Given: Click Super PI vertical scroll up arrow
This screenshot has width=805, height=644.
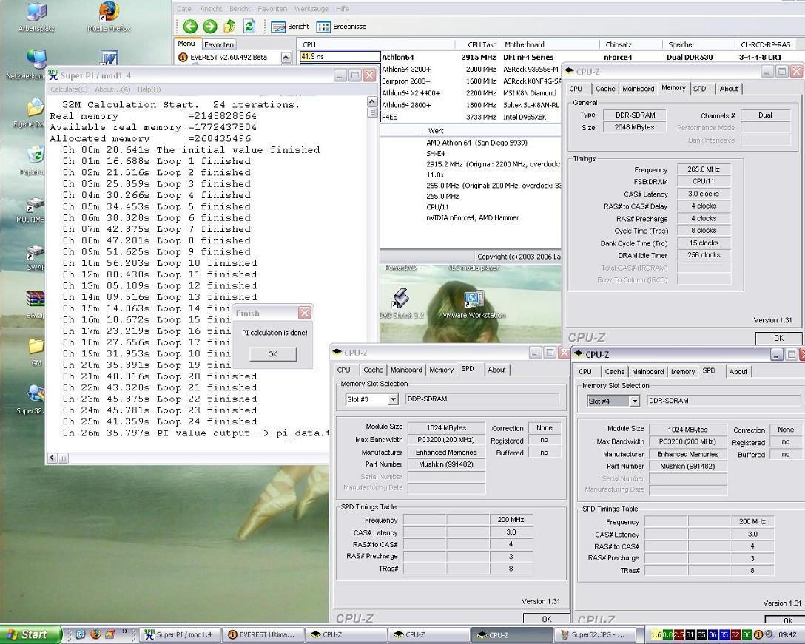Looking at the screenshot, I should click(372, 101).
